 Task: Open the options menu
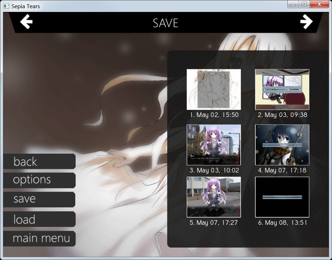point(32,180)
